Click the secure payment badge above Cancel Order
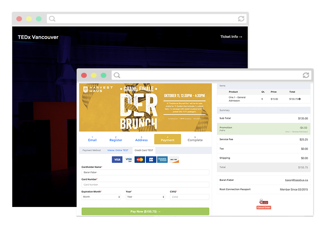Screen dimensions: 326x244 pos(263,201)
